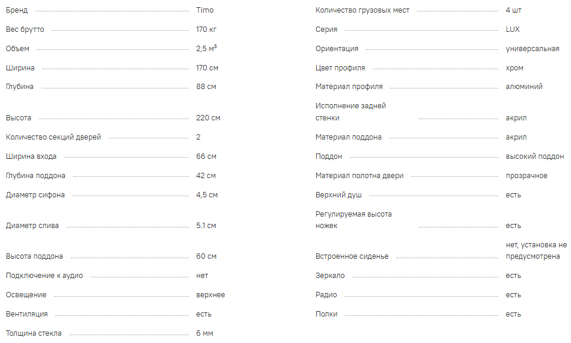
Task: Select the Освещение label
Action: (x=26, y=295)
